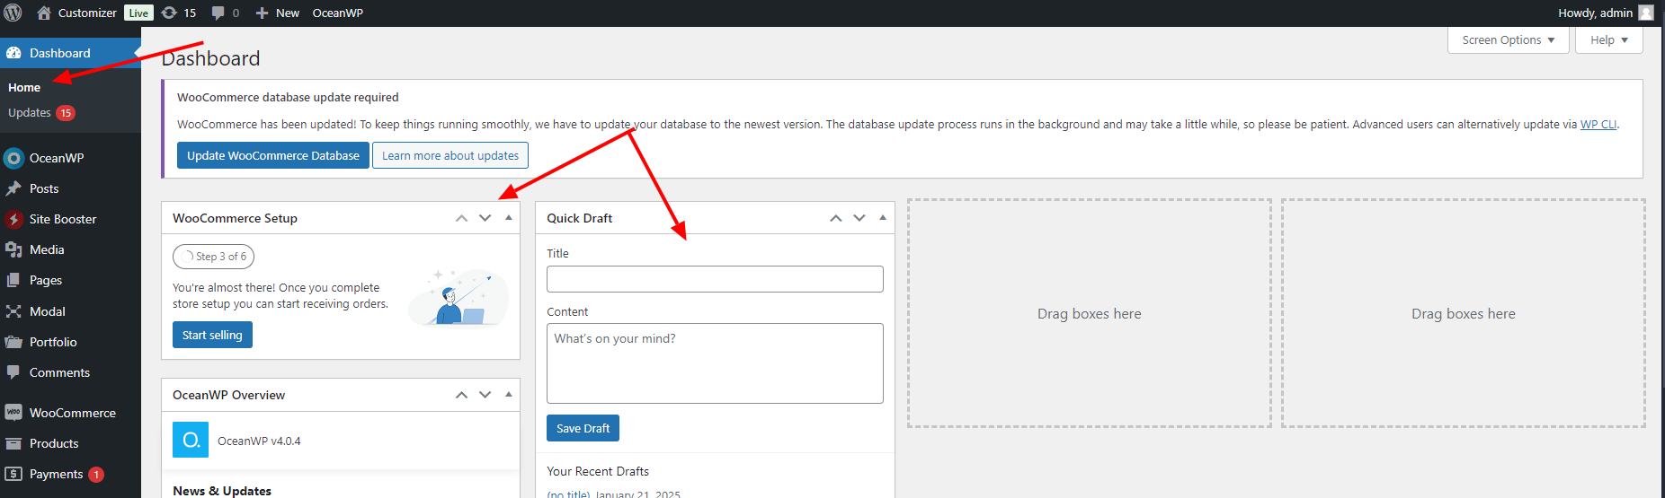Click Learn more about updates button

450,155
